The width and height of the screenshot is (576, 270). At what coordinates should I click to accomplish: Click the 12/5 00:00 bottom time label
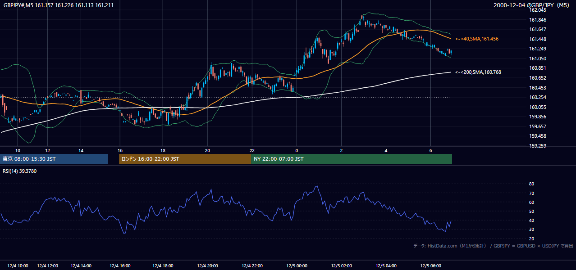[297, 266]
